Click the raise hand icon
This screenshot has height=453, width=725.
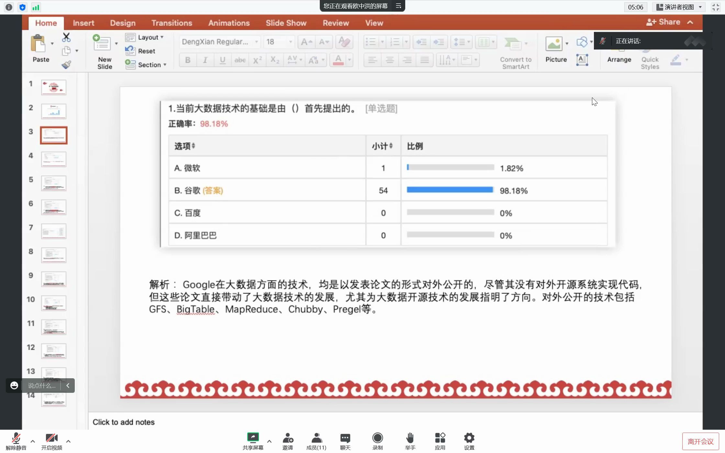pyautogui.click(x=410, y=438)
